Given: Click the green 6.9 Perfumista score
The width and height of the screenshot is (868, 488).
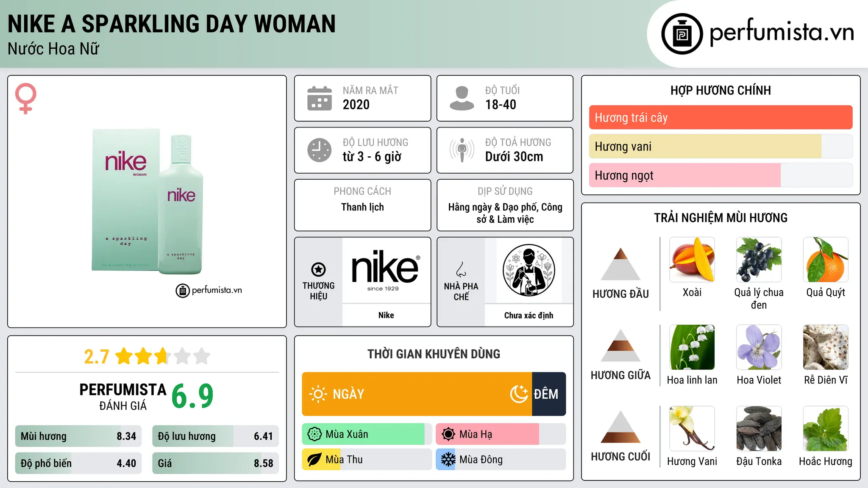Looking at the screenshot, I should point(192,396).
